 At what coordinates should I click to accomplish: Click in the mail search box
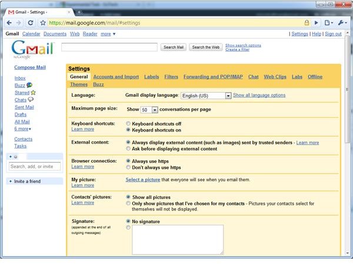[109, 47]
